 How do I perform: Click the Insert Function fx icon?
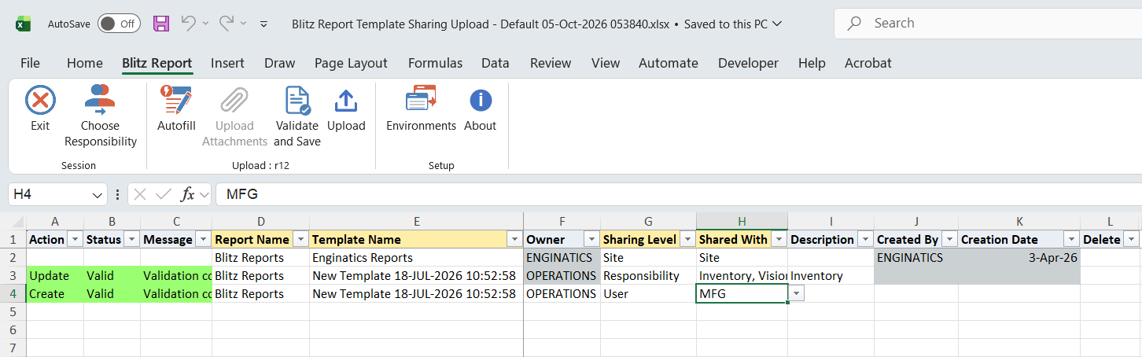187,194
